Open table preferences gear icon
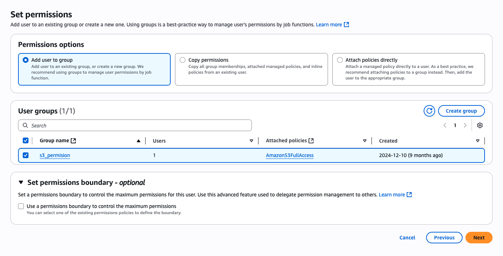 [480, 125]
